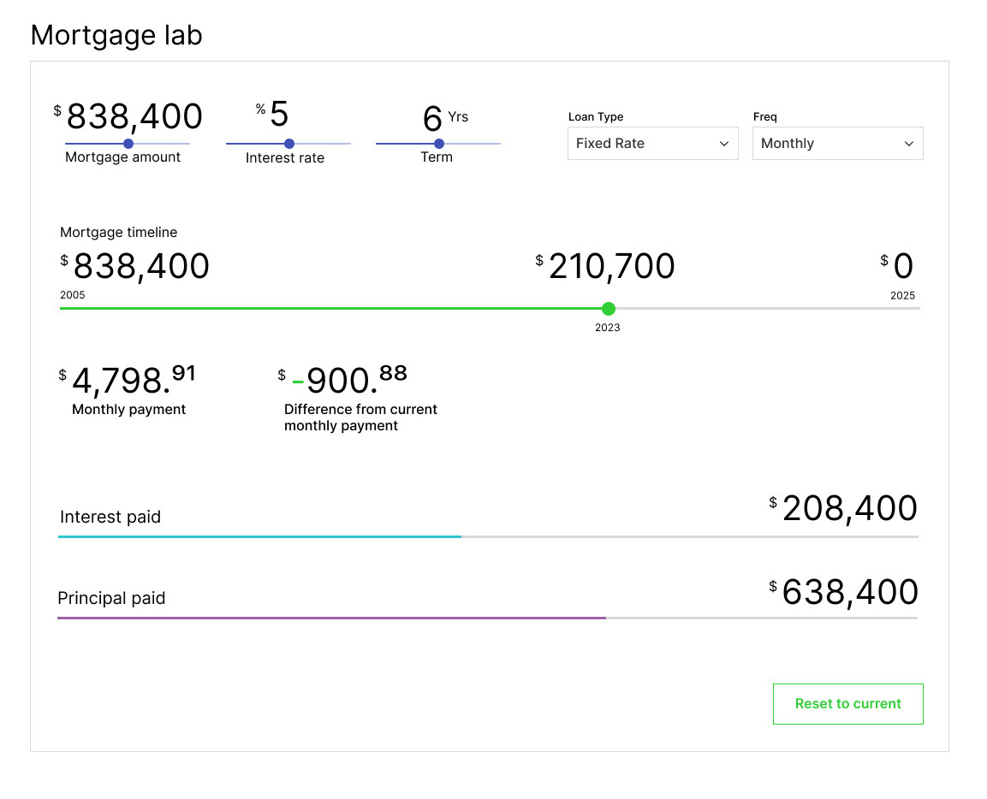The image size is (987, 799).
Task: Click the $838,400 starting timeline balance
Action: [134, 265]
